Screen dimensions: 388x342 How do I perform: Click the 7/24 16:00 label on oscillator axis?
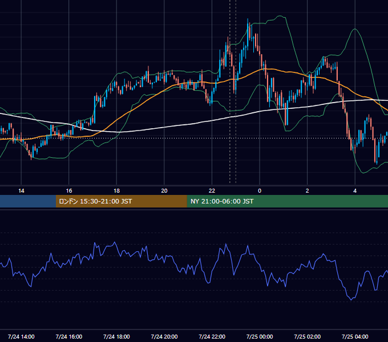point(69,336)
